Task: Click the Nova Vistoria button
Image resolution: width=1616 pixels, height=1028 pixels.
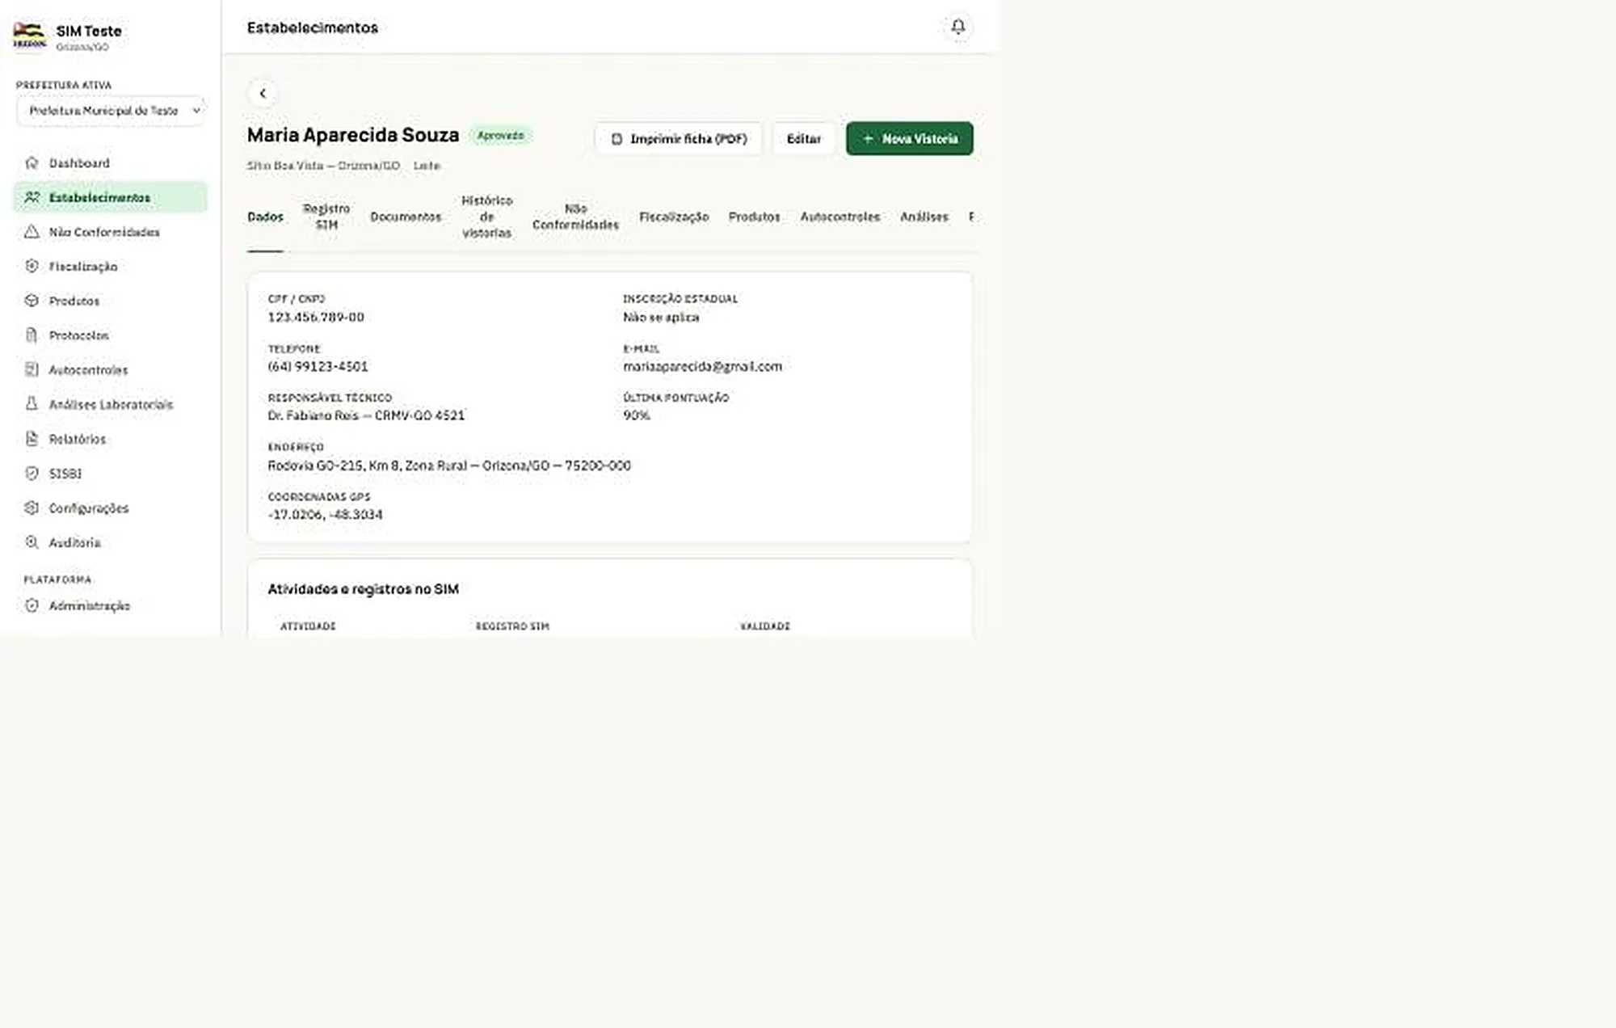Action: pos(909,139)
